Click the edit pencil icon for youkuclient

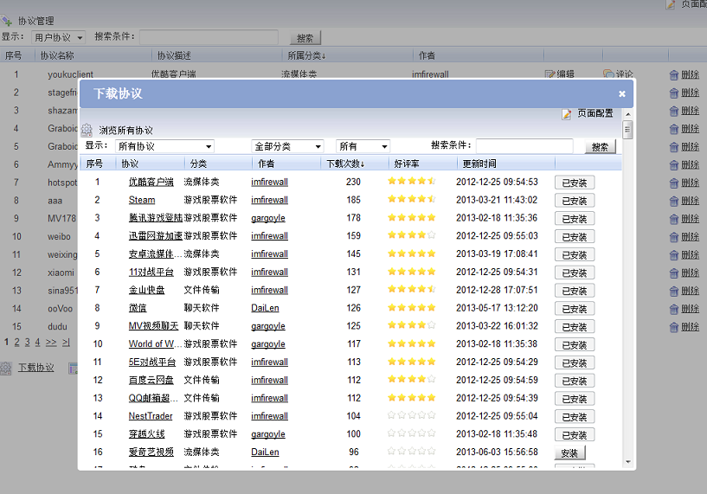click(550, 74)
